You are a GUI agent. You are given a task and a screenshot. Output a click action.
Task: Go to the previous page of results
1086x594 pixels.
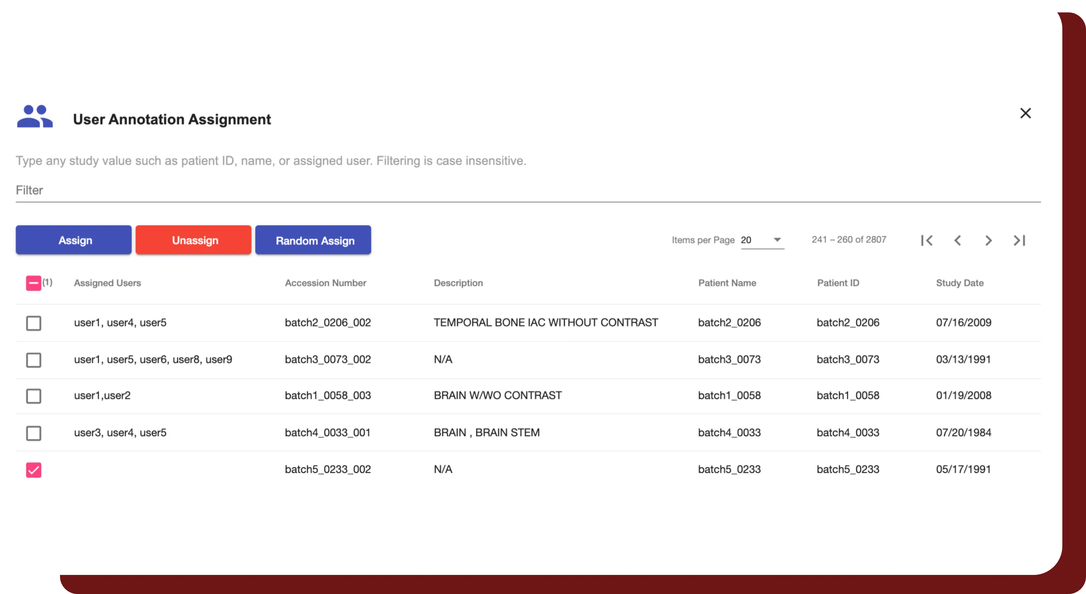coord(958,240)
